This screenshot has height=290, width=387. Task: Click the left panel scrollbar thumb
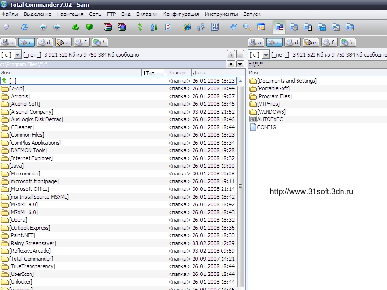click(x=240, y=186)
